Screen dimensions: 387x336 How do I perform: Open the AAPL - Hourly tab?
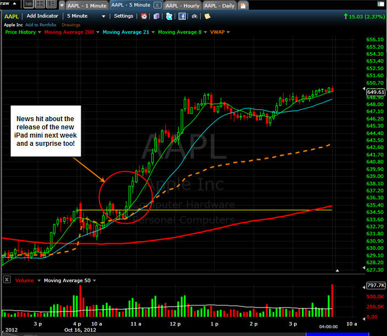pyautogui.click(x=182, y=5)
